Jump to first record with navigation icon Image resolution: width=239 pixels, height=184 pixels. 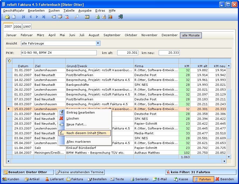pos(24,17)
